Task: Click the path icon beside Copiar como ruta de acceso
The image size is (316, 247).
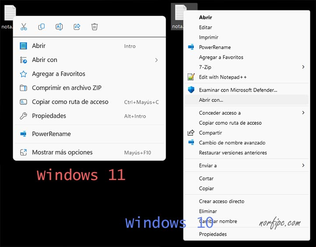Action: pos(23,102)
